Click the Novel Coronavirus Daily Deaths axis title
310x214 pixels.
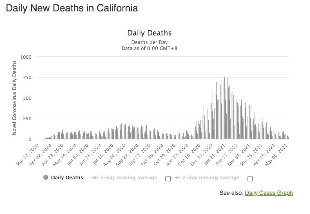pos(14,98)
